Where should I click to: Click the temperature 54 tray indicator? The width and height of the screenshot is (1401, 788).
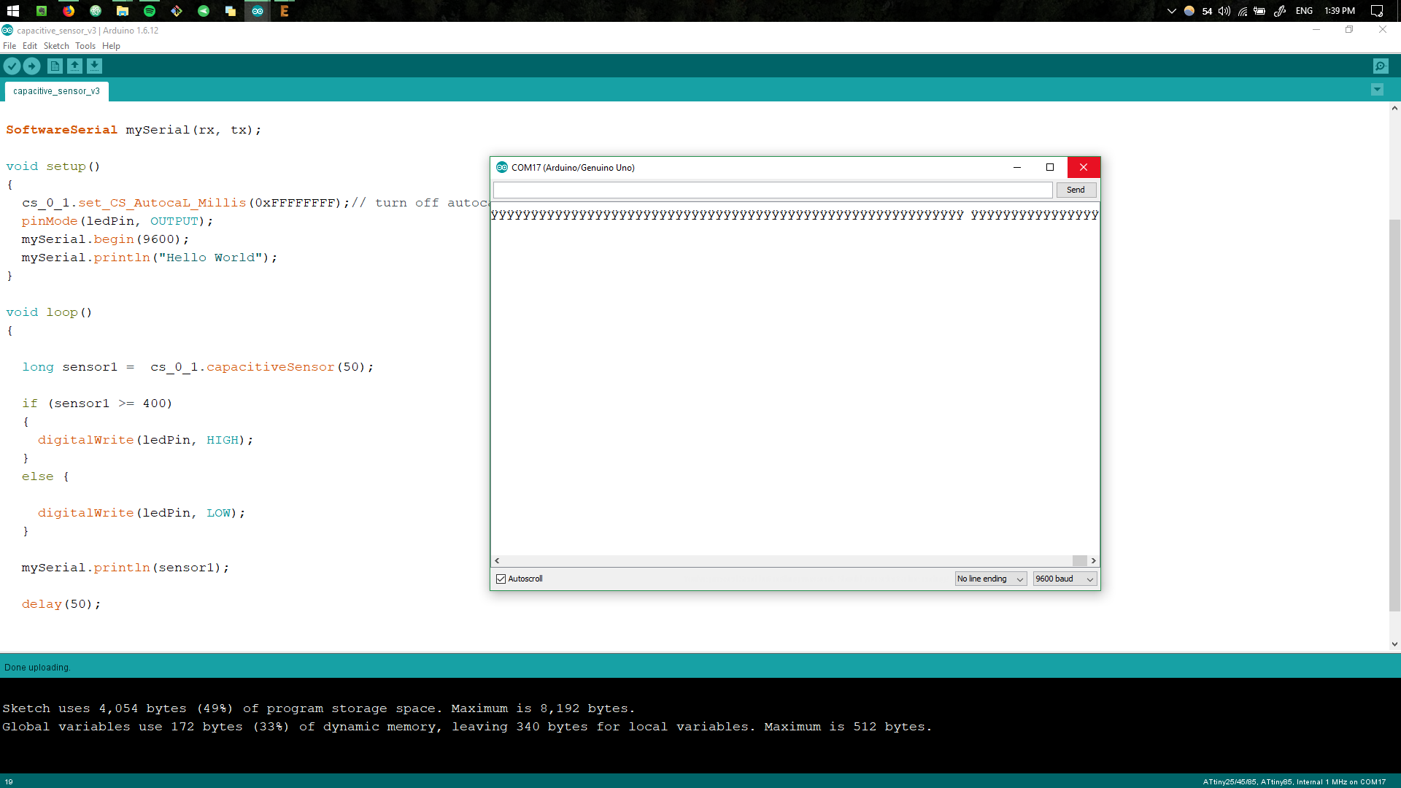click(1207, 11)
